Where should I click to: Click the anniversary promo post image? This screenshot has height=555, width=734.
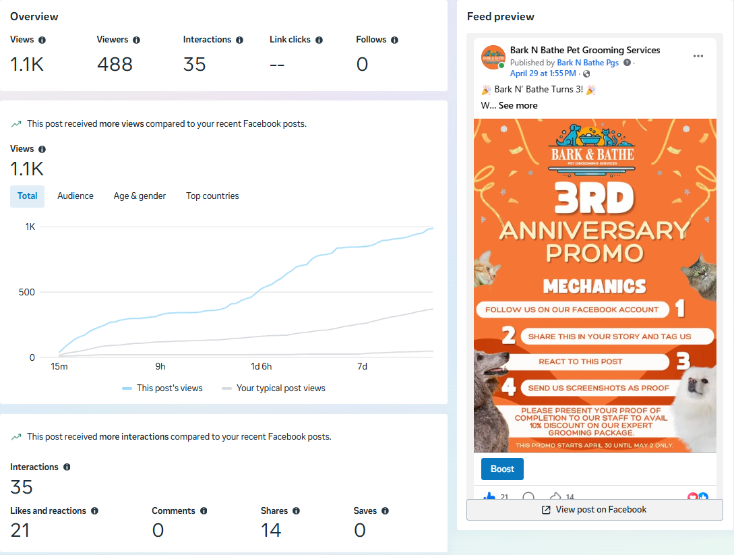[x=595, y=286]
